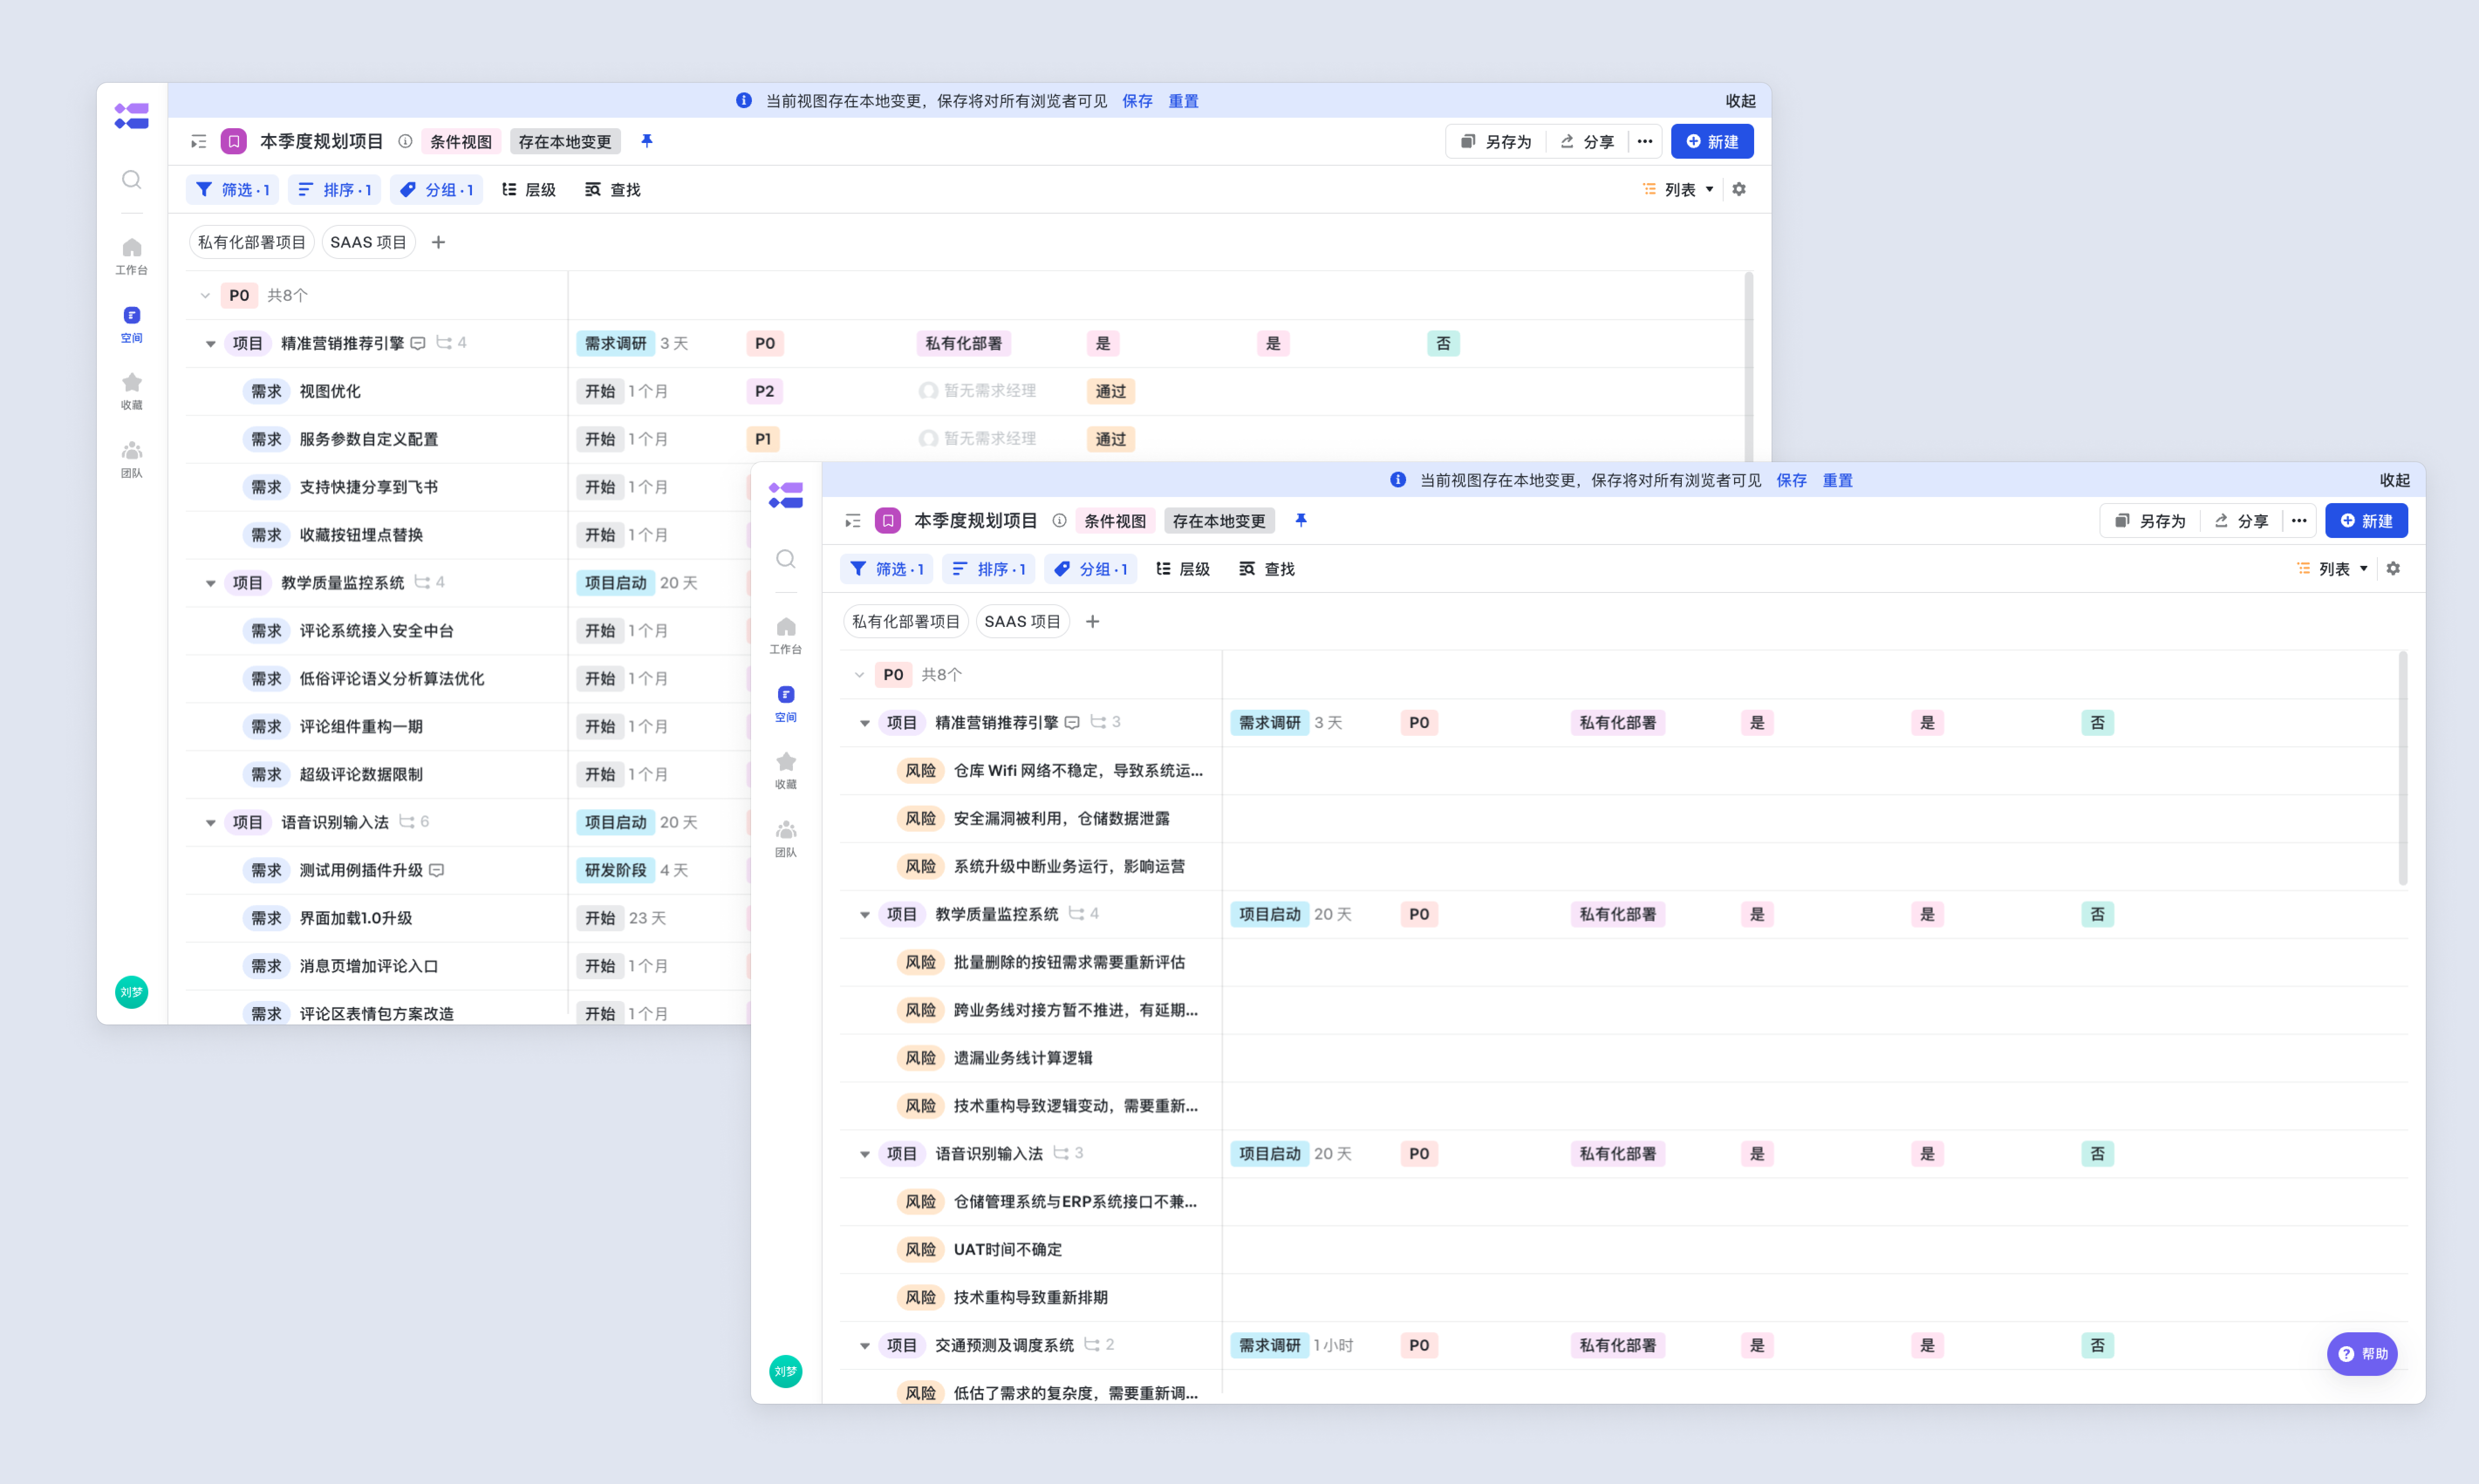Open comments on 精准营销推荐引擎 in front window
The width and height of the screenshot is (2479, 1484).
(1072, 722)
